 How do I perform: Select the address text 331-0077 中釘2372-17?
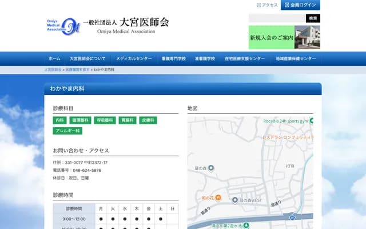pos(86,163)
